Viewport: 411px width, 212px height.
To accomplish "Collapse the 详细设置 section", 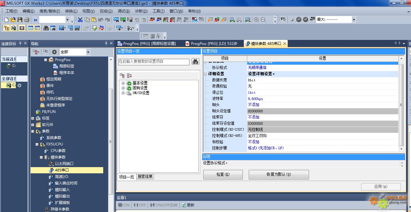I will [x=205, y=74].
